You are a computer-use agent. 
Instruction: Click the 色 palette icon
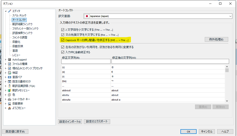(9, 95)
